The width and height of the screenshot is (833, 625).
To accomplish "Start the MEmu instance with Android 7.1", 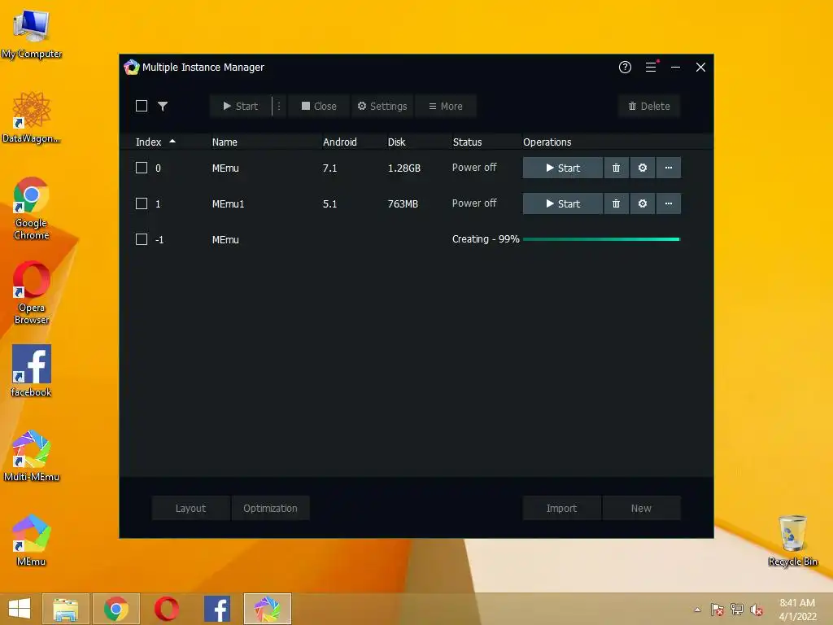I will tap(563, 168).
